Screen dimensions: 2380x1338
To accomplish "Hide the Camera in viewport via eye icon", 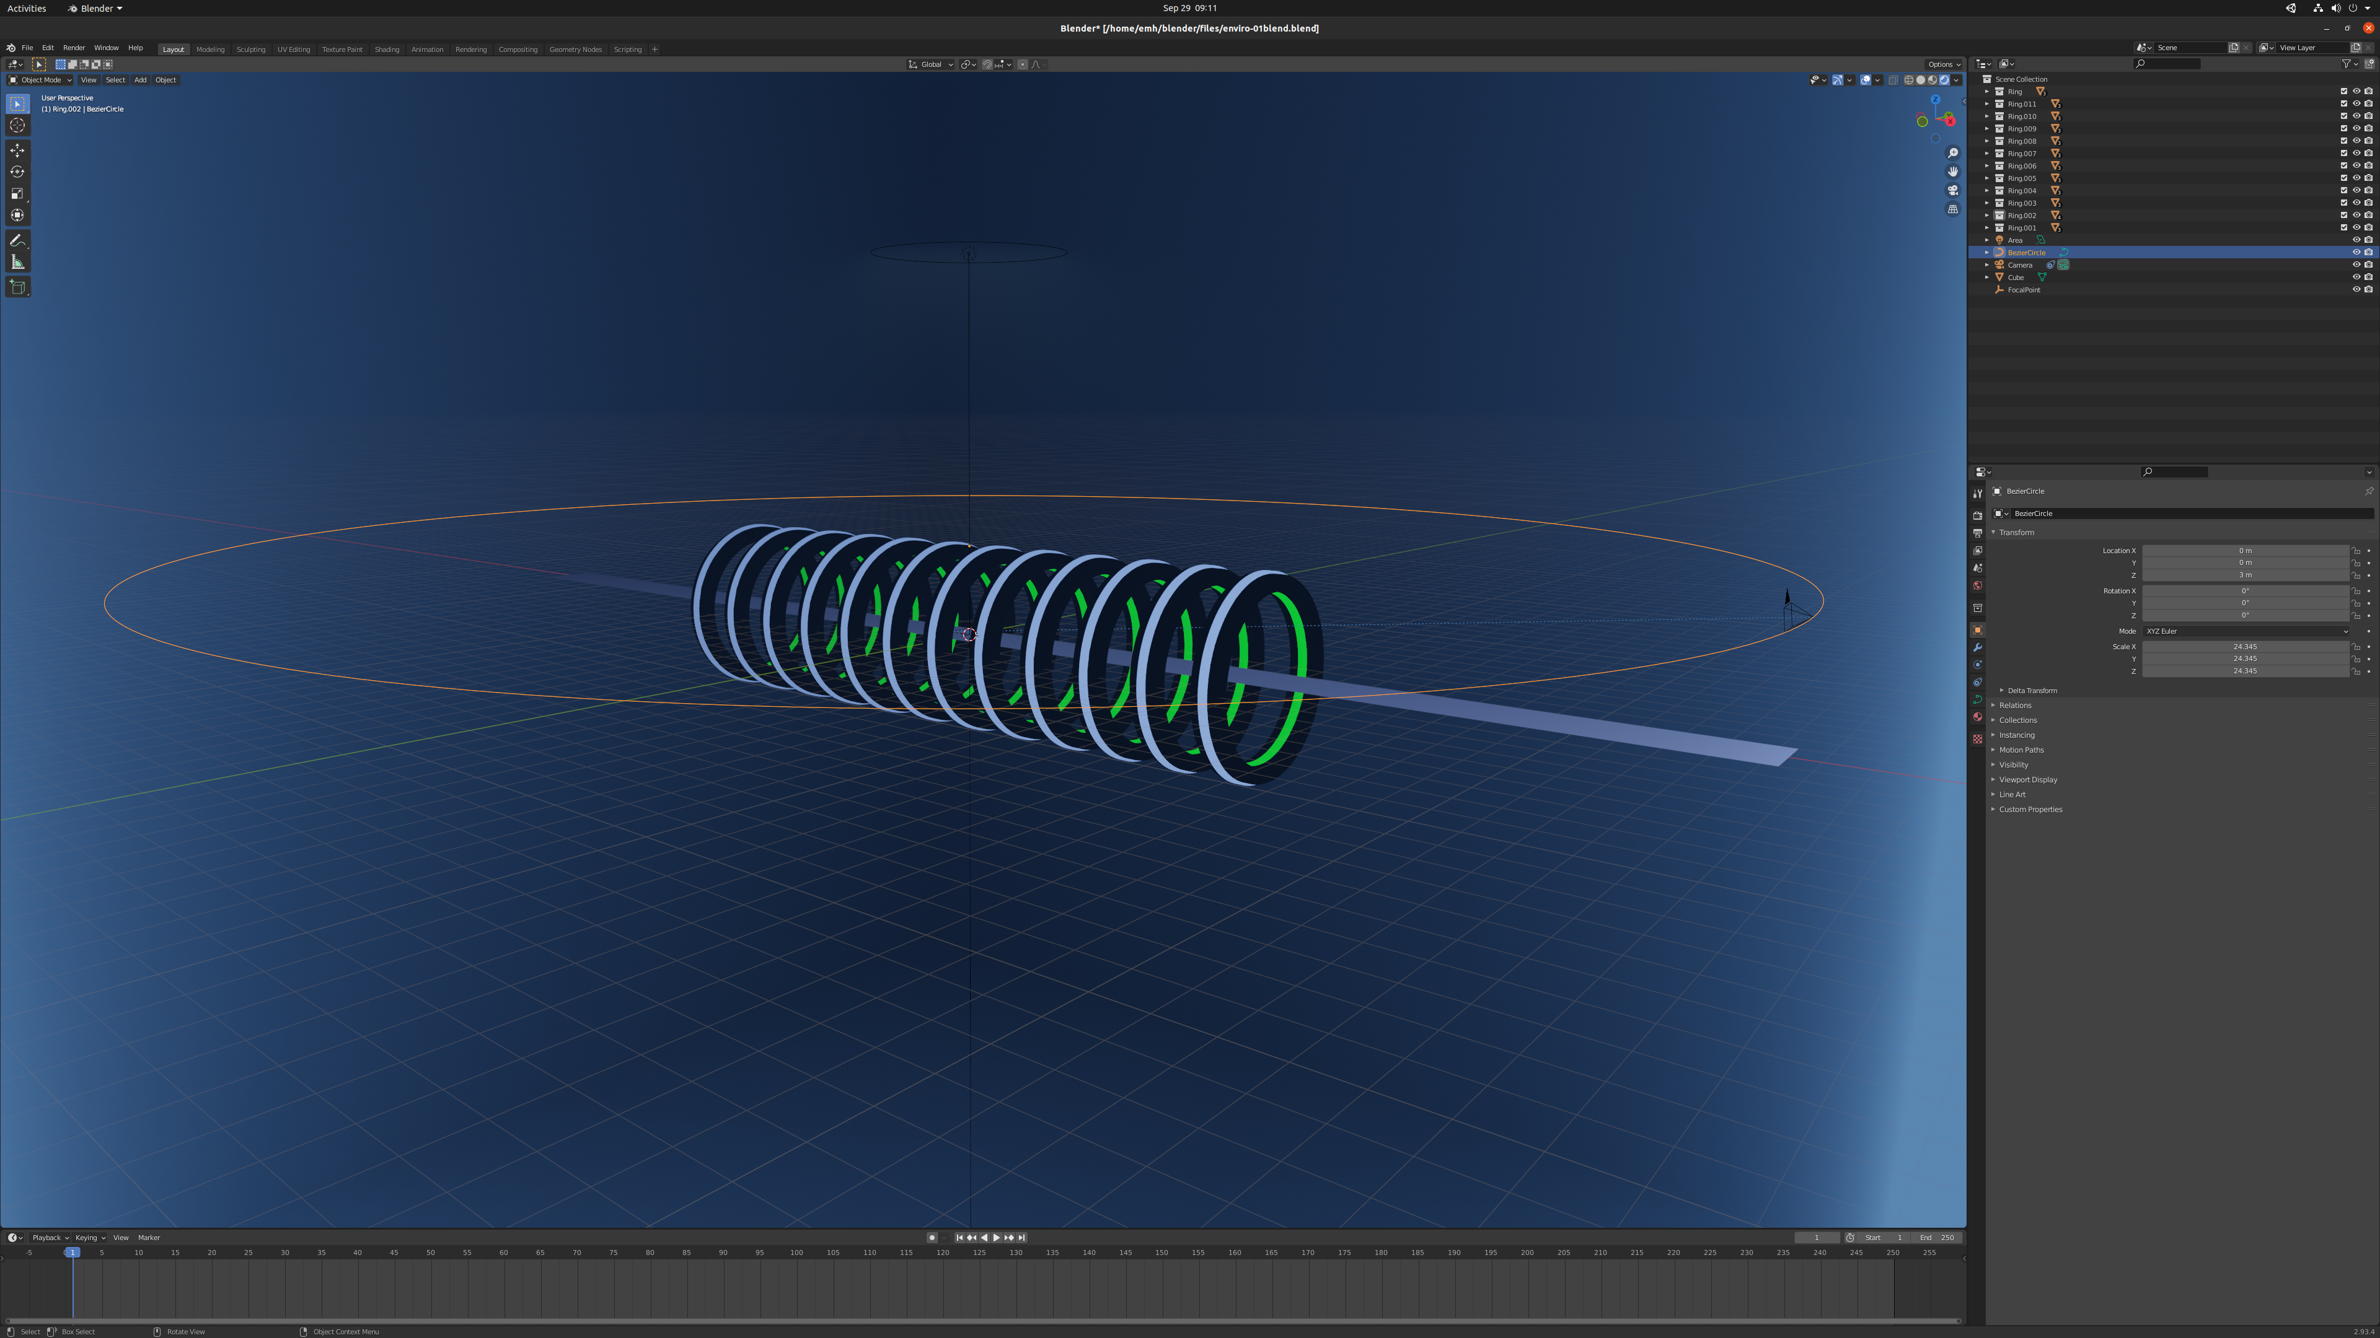I will (2356, 265).
